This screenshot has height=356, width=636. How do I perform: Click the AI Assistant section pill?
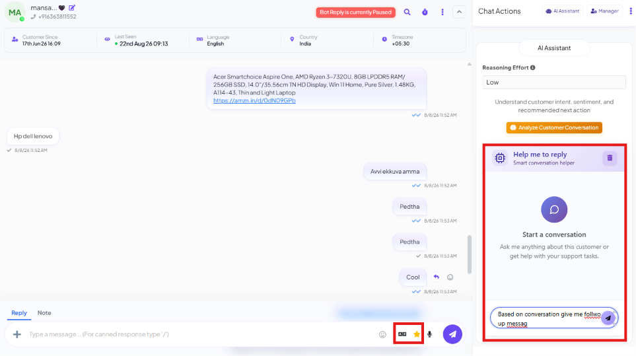click(x=554, y=48)
